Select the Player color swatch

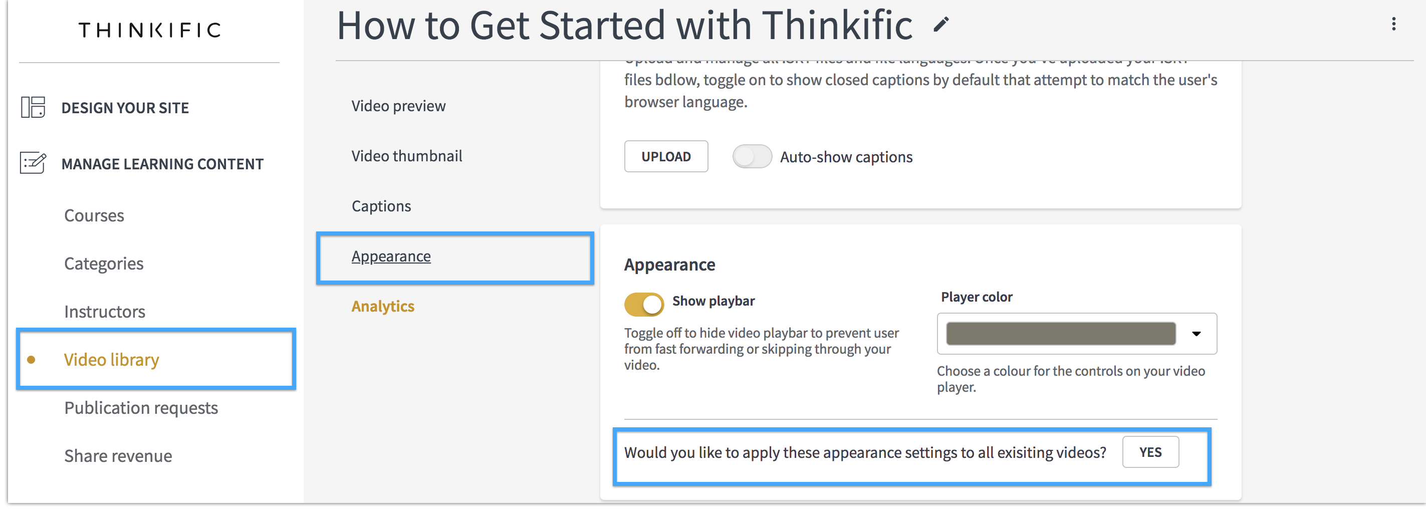pos(1061,334)
